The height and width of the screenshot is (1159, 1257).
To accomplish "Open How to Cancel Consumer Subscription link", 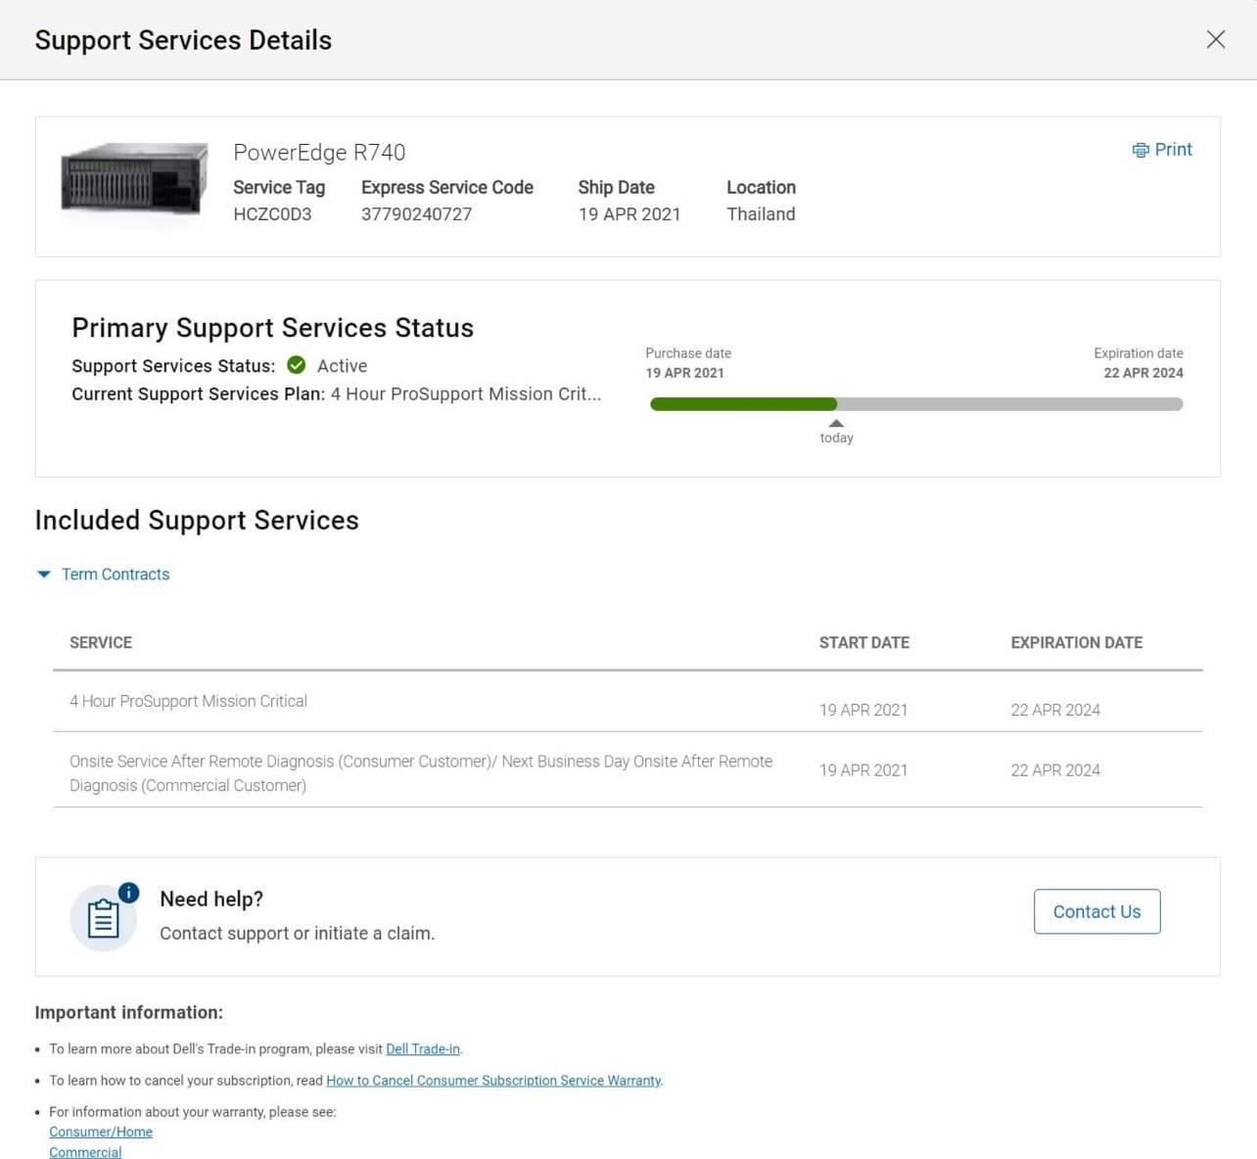I will 493,1081.
